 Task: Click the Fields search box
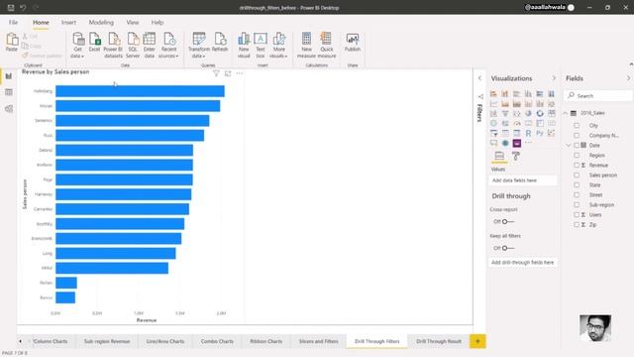point(598,95)
